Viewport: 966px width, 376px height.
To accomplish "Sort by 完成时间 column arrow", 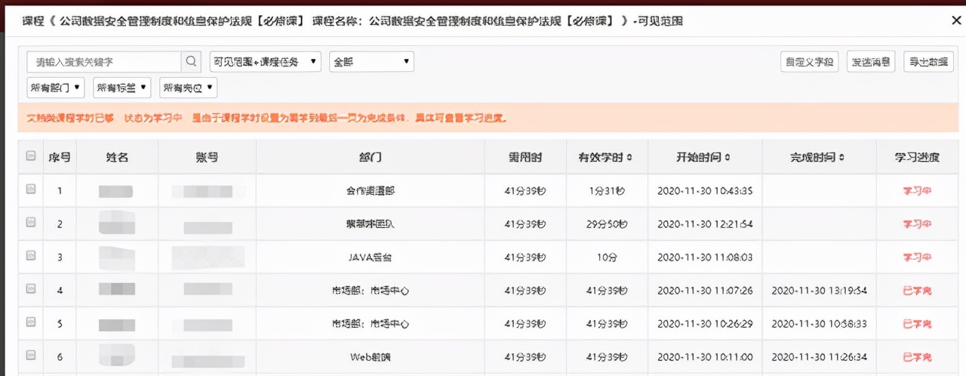I will (x=841, y=158).
